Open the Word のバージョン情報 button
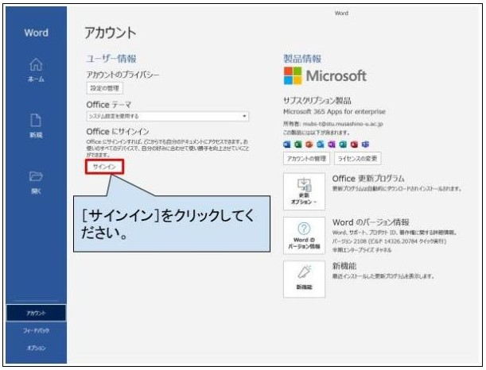 click(304, 236)
